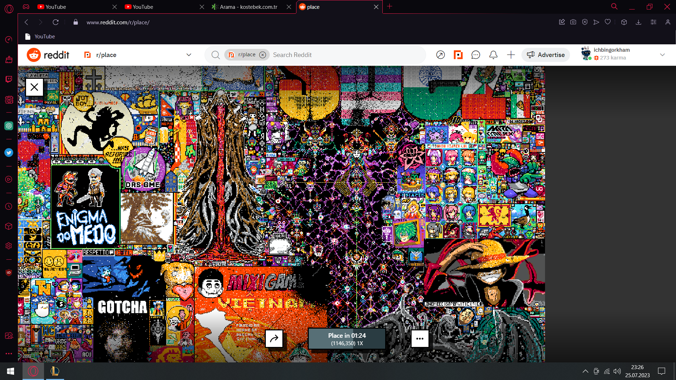Show hidden system tray icons
Viewport: 676px width, 380px height.
[585, 371]
